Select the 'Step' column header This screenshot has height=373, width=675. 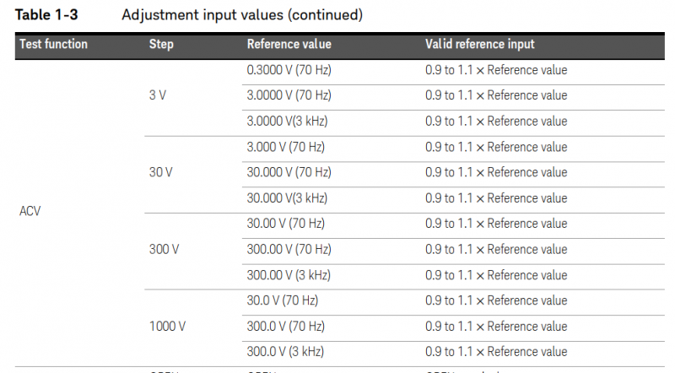coord(161,45)
